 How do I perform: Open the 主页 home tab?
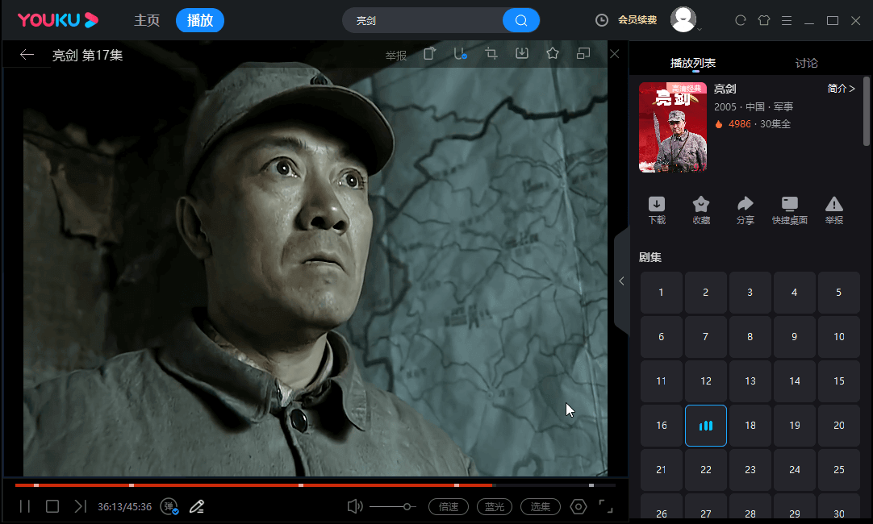[147, 21]
